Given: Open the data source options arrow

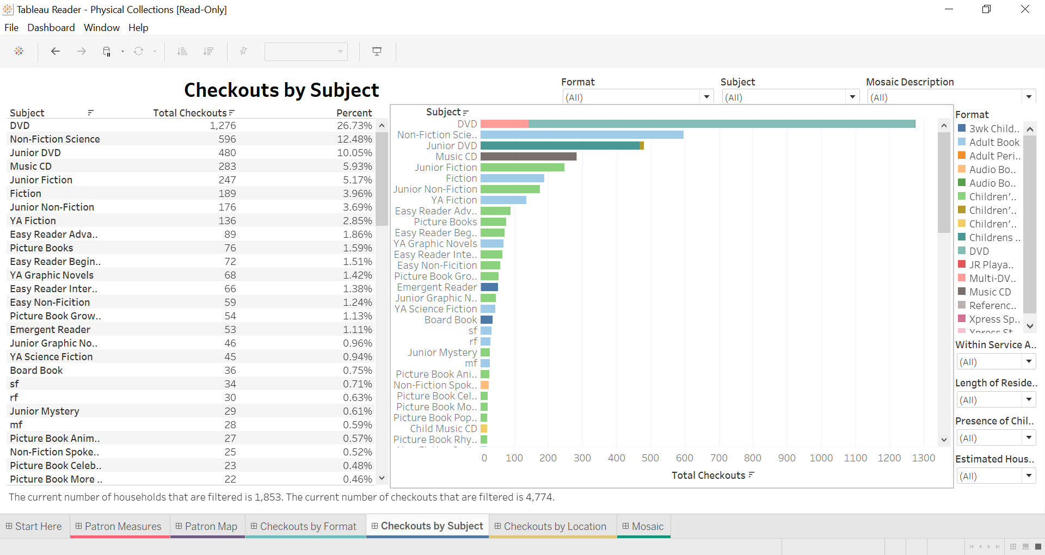Looking at the screenshot, I should pyautogui.click(x=122, y=51).
